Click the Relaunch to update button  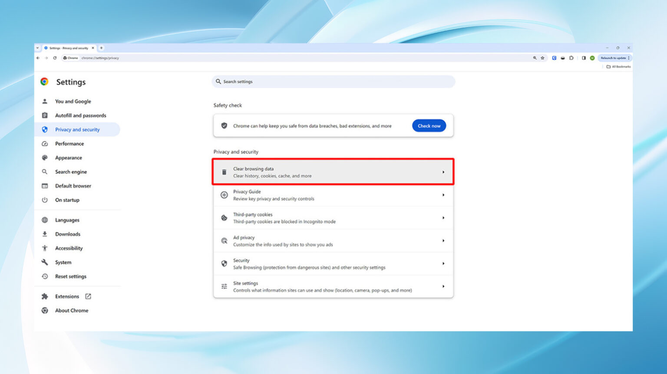613,58
